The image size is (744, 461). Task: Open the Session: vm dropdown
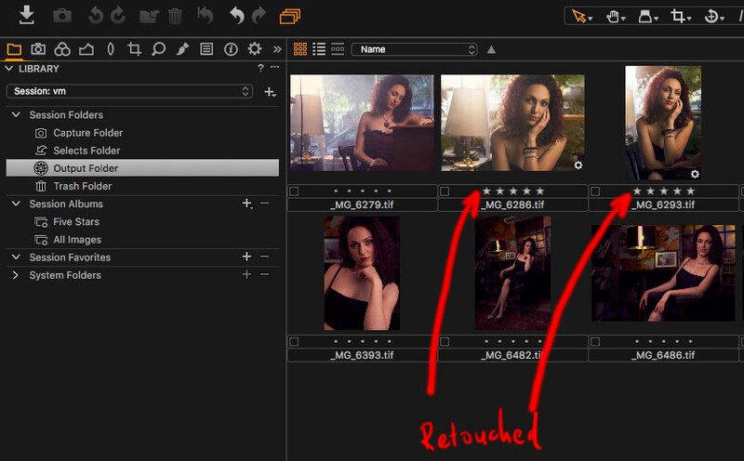point(129,91)
